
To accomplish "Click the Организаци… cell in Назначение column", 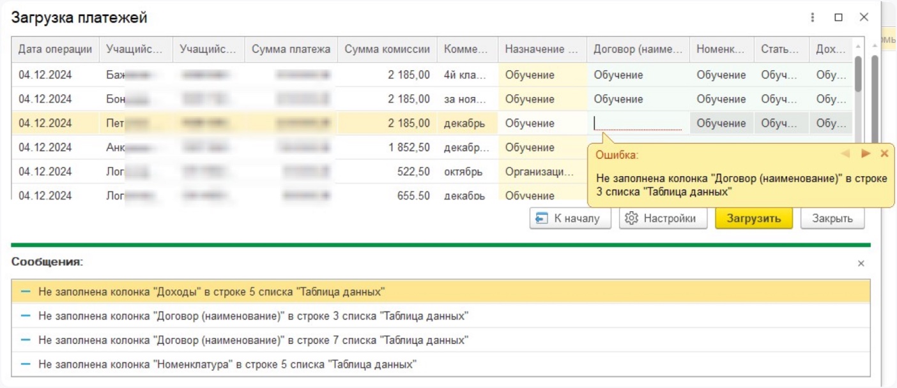I will tap(542, 172).
